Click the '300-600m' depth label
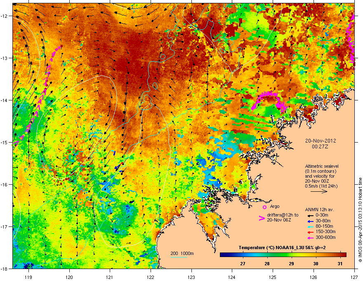 point(325,237)
